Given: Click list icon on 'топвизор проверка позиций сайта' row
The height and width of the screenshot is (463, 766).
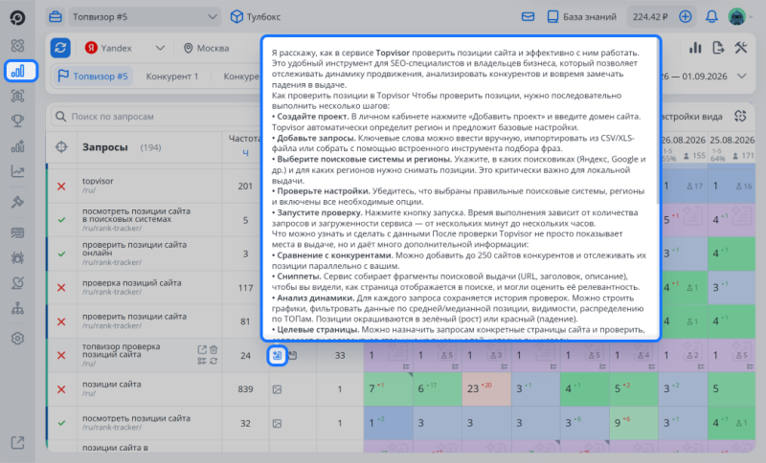Looking at the screenshot, I should pyautogui.click(x=202, y=361).
